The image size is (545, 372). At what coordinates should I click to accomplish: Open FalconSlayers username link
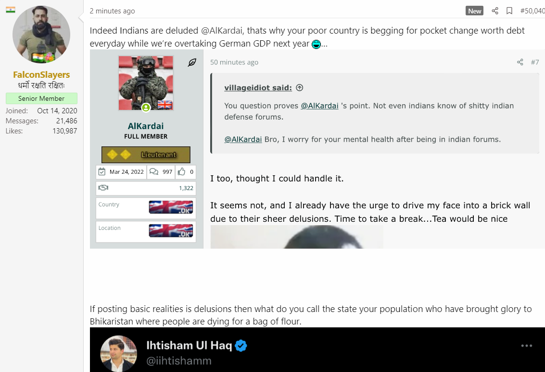41,74
